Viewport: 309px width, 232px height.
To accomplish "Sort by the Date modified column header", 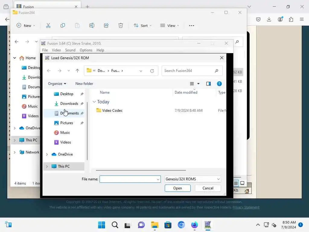I will click(186, 92).
